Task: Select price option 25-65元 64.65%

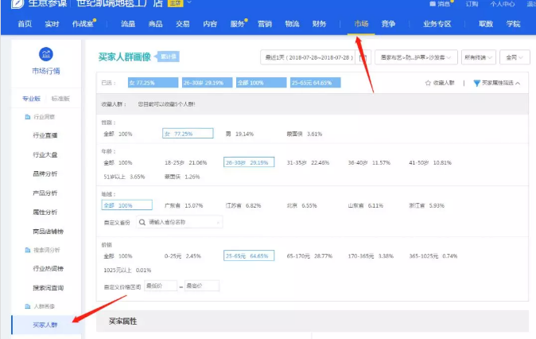Action: (x=249, y=255)
